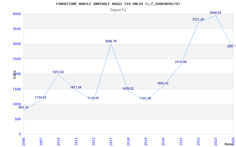Click the 0 y-axis tick label
Image resolution: width=236 pixels, height=147 pixels.
coord(20,134)
